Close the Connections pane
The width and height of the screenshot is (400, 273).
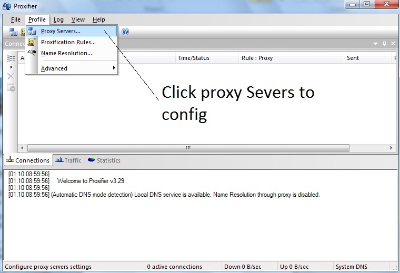(393, 44)
